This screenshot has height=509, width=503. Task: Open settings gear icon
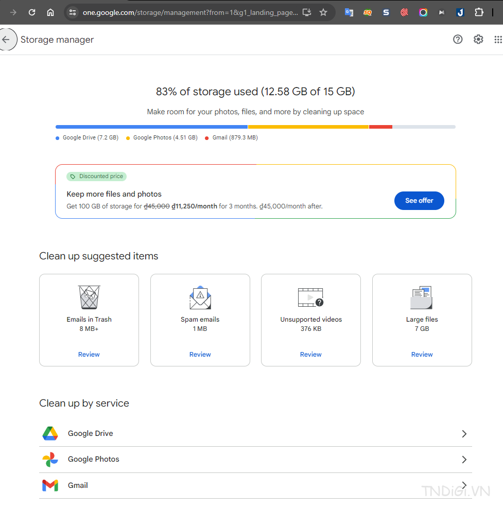click(x=478, y=40)
